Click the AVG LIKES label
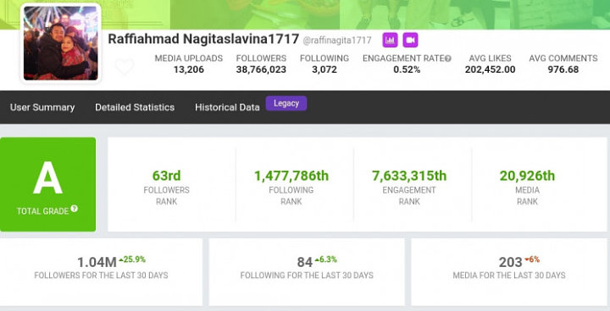This screenshot has height=311, width=610. [491, 58]
